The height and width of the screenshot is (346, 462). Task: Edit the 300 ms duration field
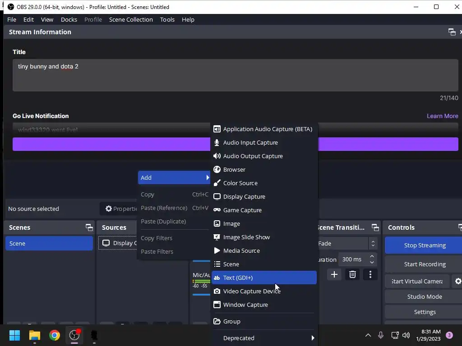(353, 259)
